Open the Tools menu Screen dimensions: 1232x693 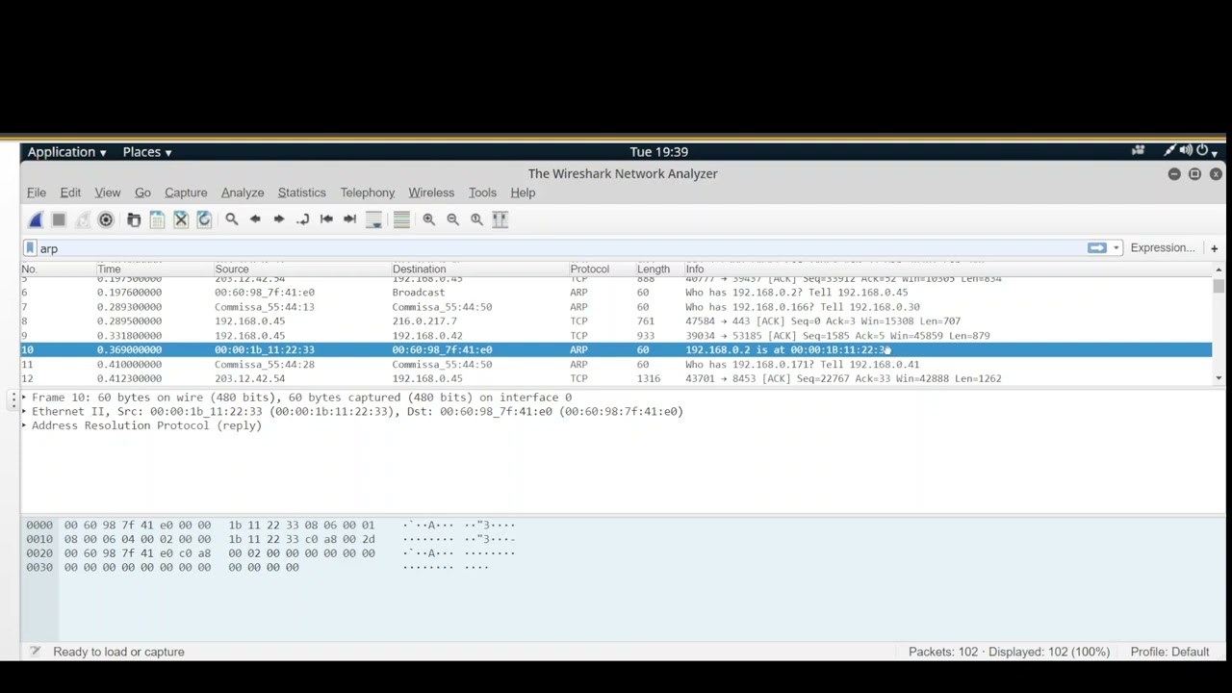pos(482,192)
